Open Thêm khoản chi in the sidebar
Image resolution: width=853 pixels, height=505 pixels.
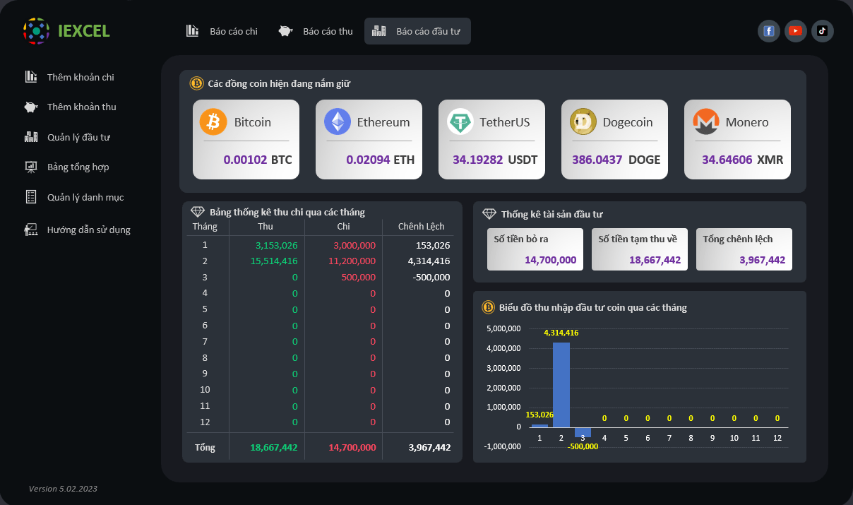tap(80, 77)
